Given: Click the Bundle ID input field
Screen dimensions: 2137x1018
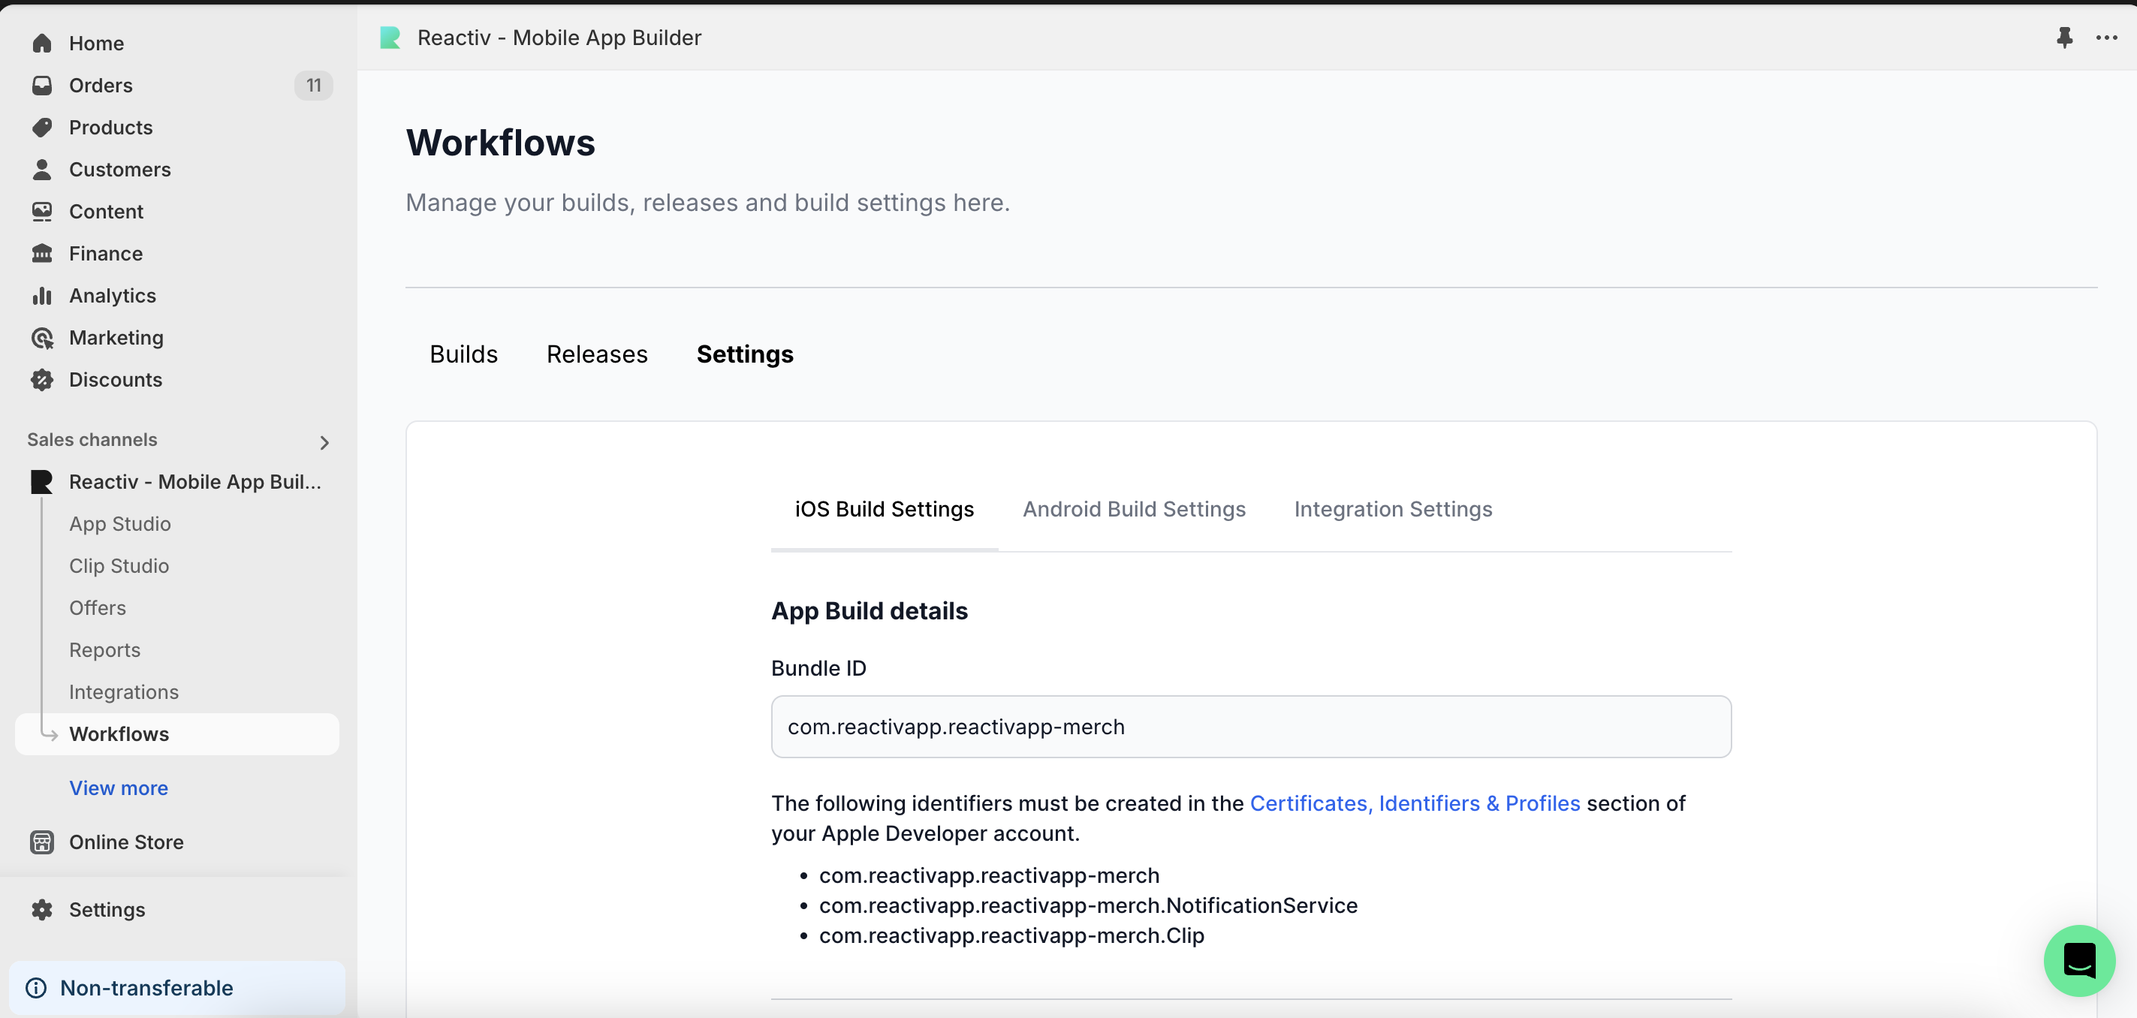Looking at the screenshot, I should (x=1250, y=727).
